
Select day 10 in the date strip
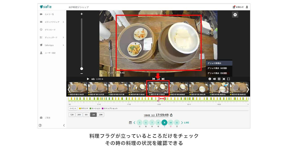tap(171, 123)
